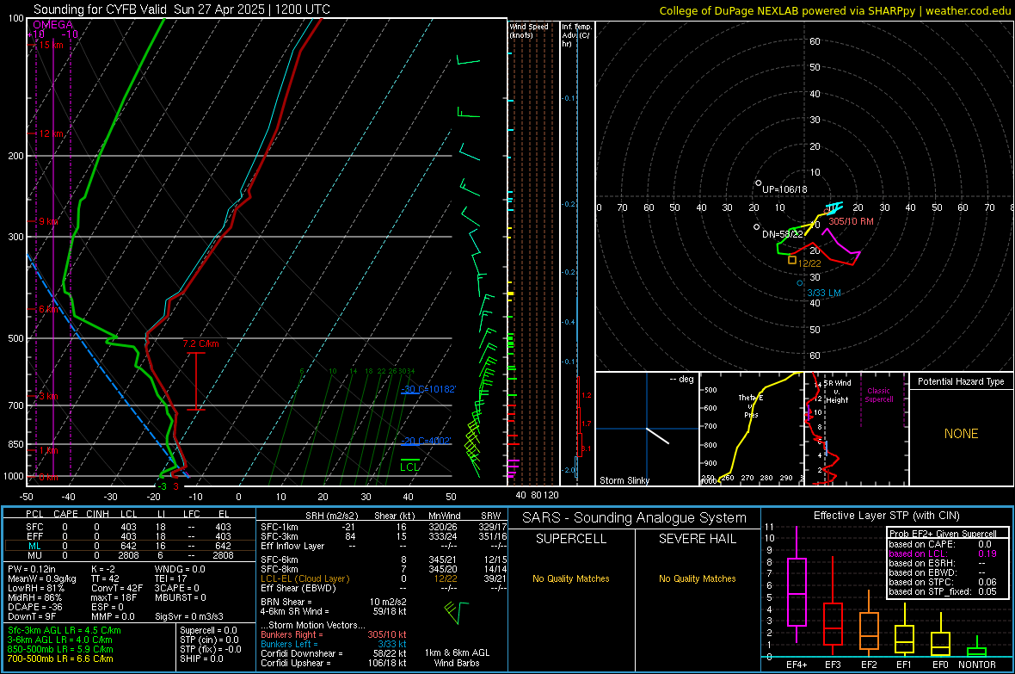Click the 'Effective Layer STP (with CIN)' title
Viewport: 1015px width, 674px height.
coord(886,516)
